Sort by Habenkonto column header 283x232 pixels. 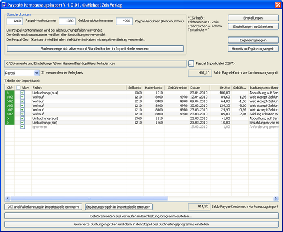(x=154, y=88)
